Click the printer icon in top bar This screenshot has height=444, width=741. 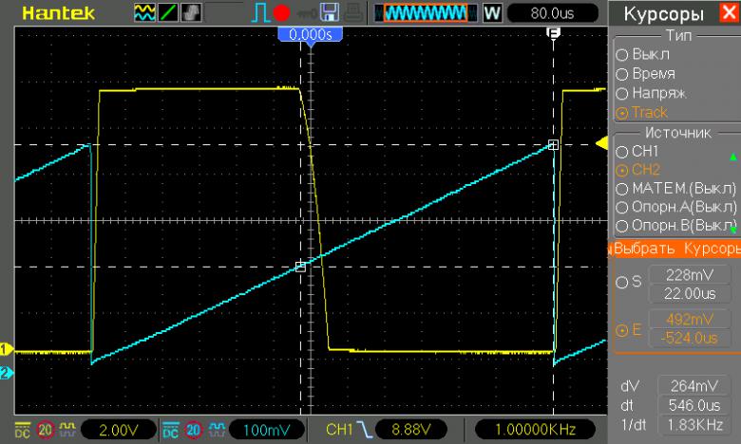point(352,14)
